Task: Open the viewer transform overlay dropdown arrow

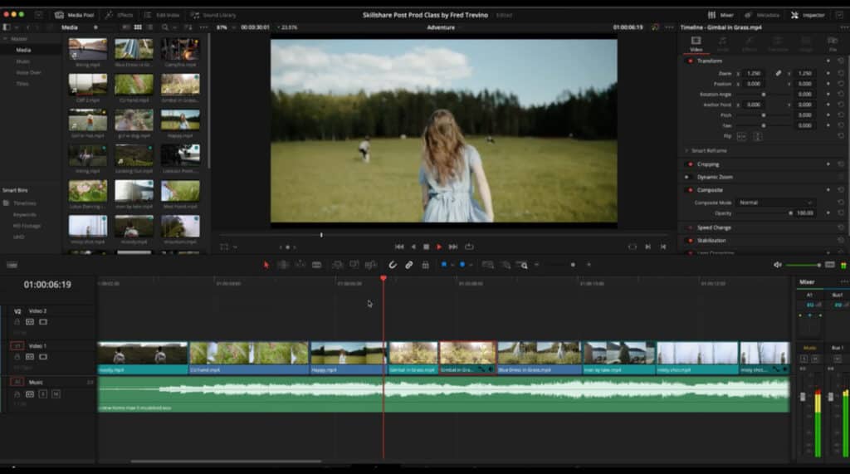Action: (235, 247)
